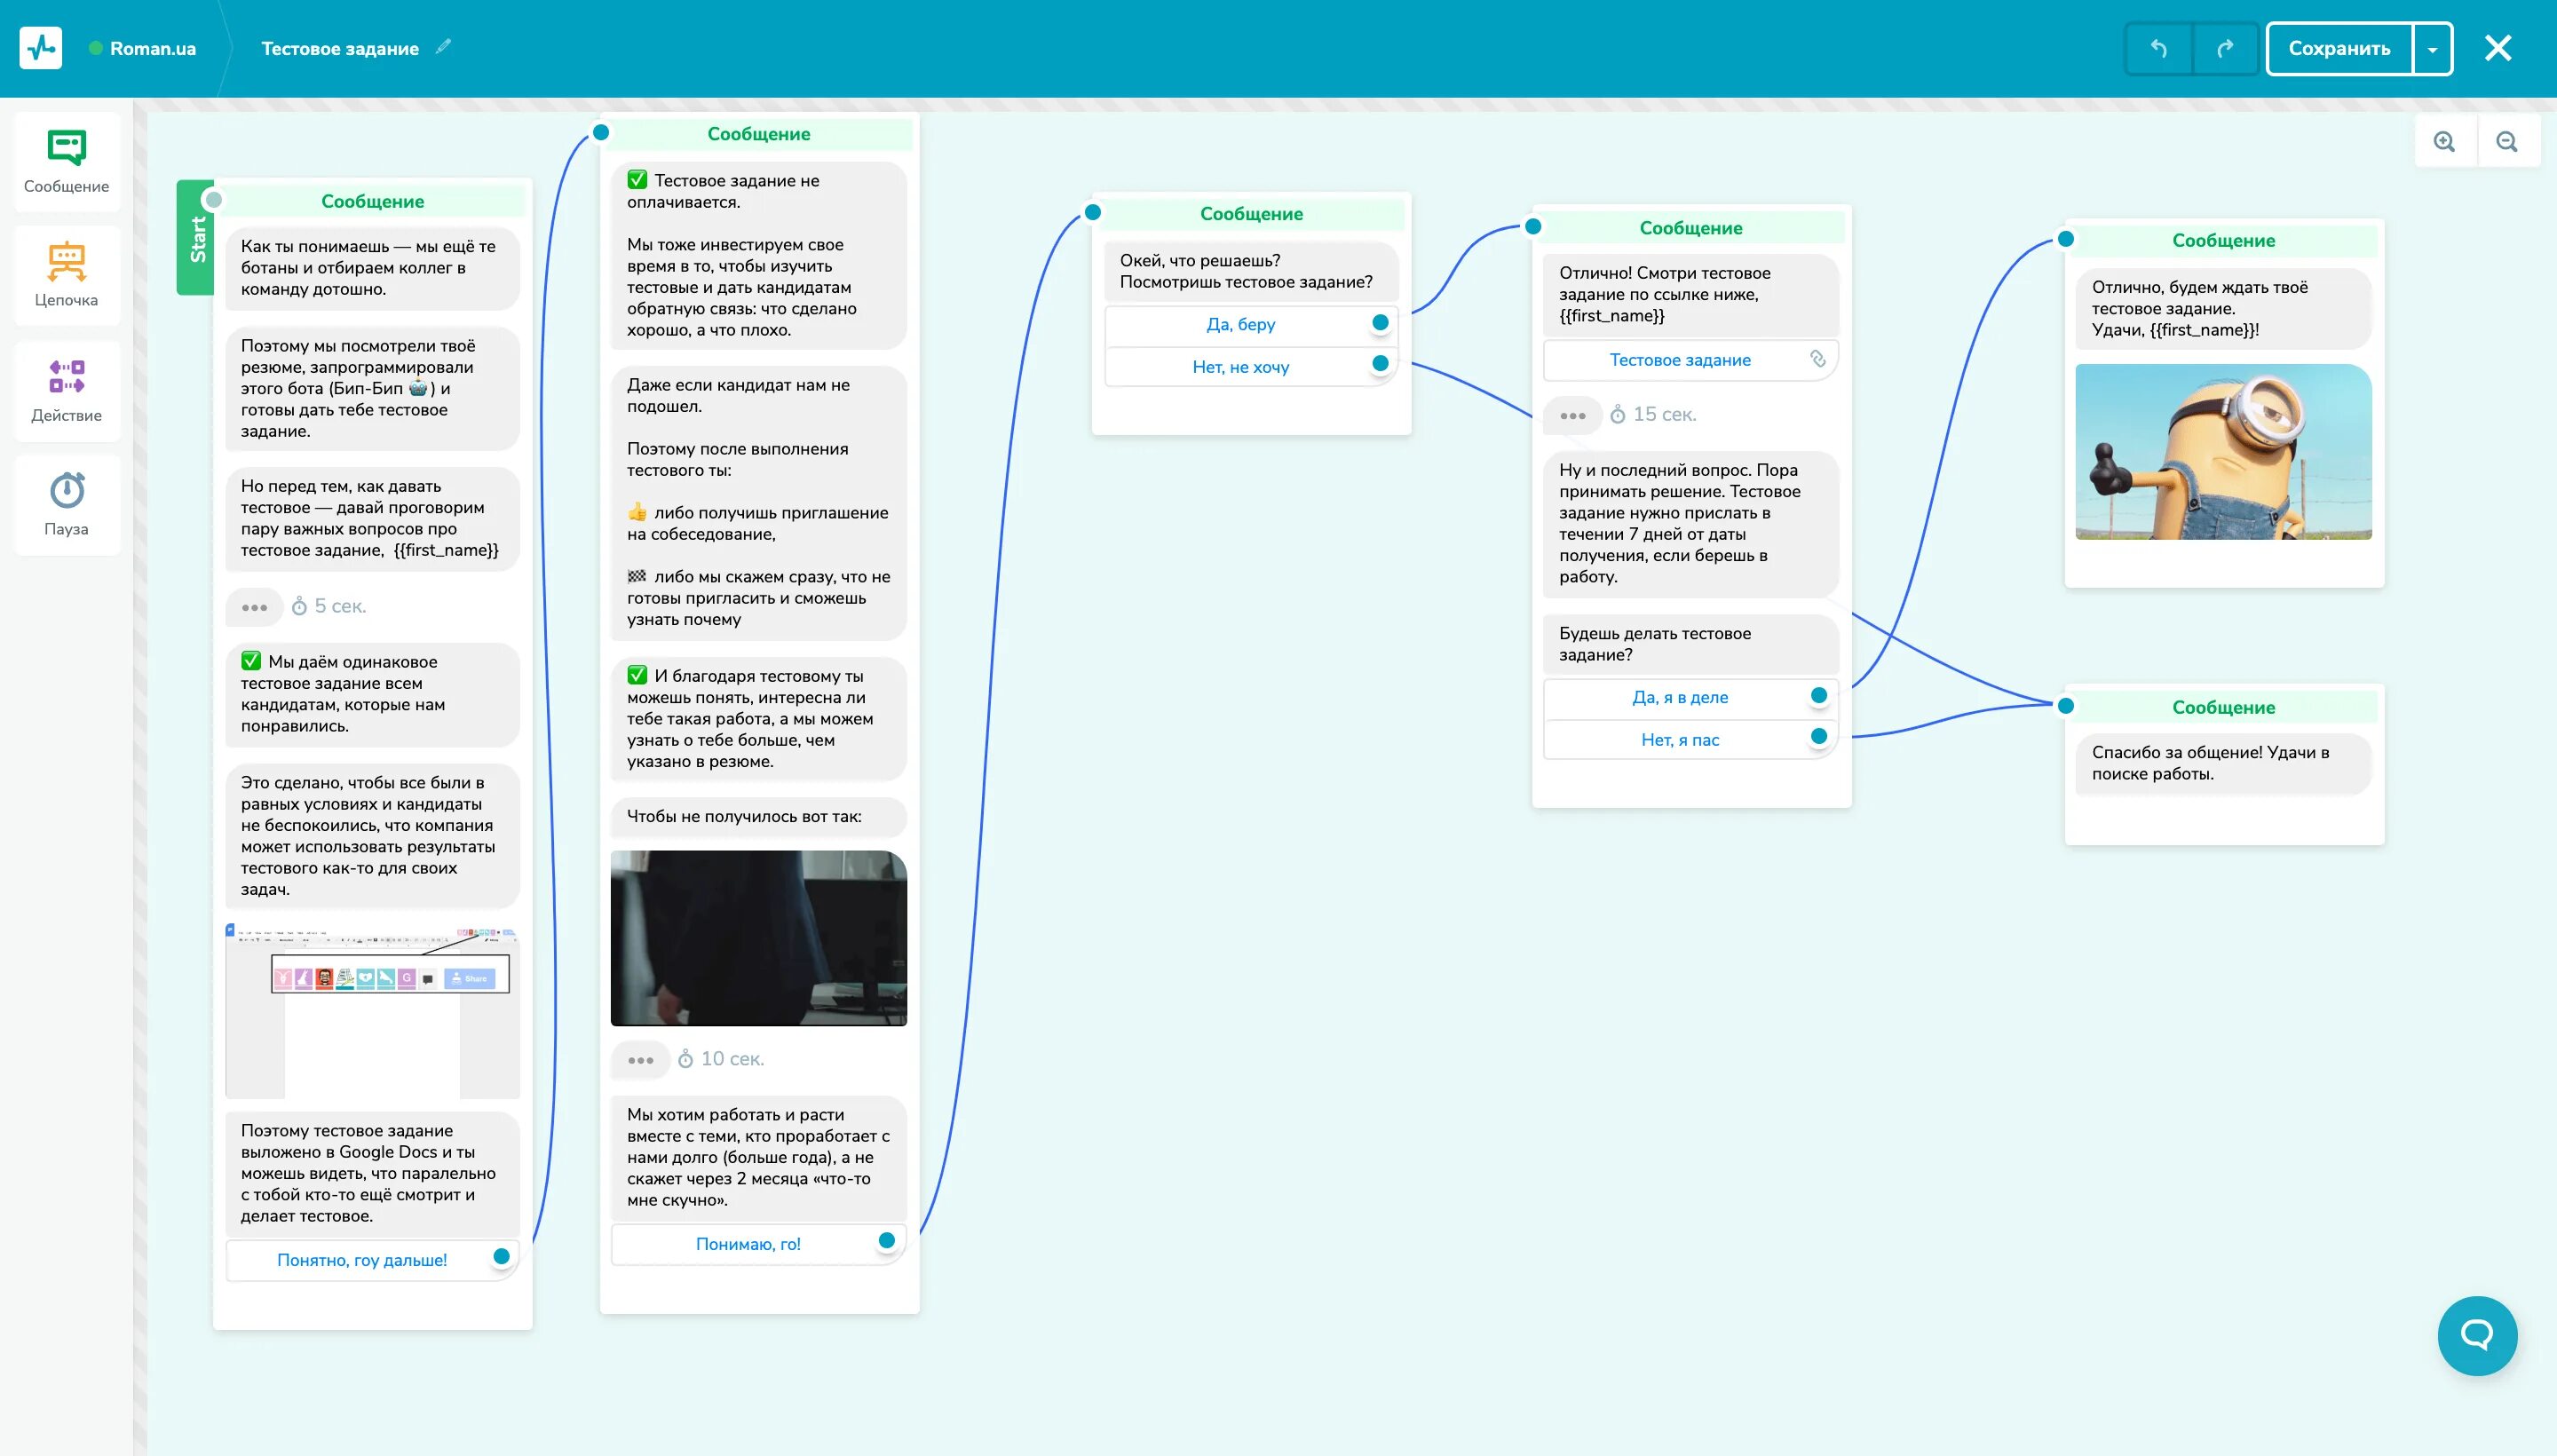The width and height of the screenshot is (2557, 1456).
Task: Select the Сообщение block icon in sidebar
Action: (x=66, y=148)
